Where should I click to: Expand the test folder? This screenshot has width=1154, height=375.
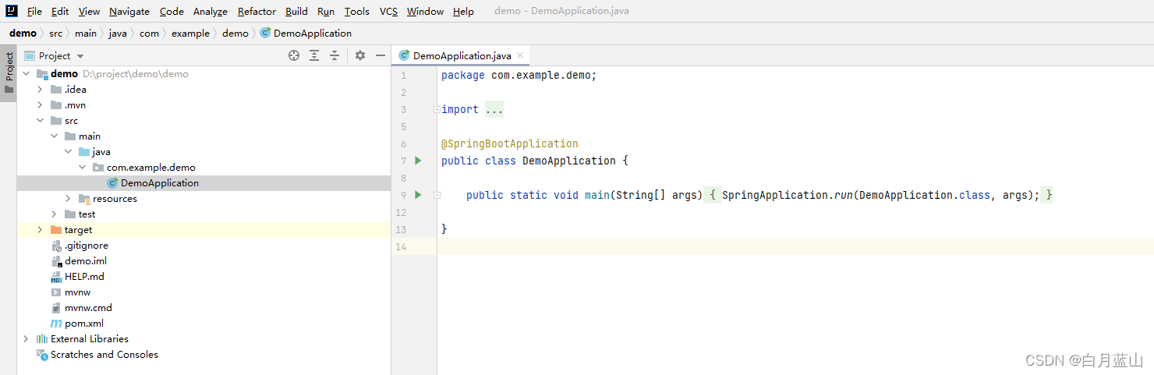pos(54,214)
